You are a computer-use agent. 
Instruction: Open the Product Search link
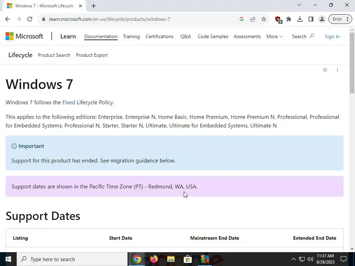click(x=54, y=55)
